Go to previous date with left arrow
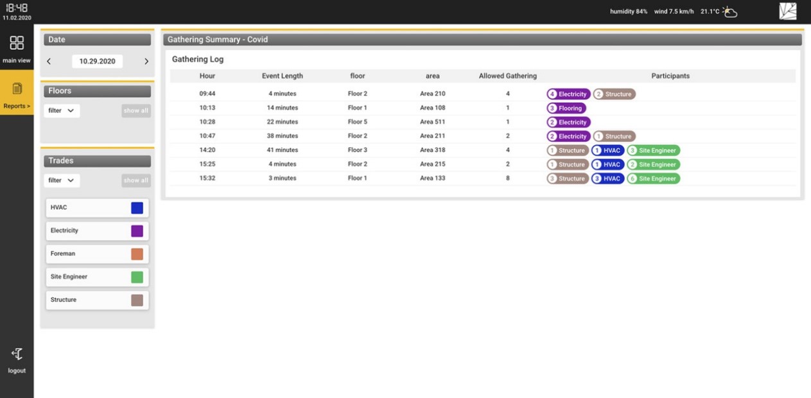811x398 pixels. [x=49, y=62]
